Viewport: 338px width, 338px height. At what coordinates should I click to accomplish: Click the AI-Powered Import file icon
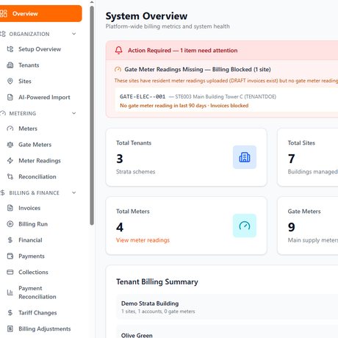(10, 97)
